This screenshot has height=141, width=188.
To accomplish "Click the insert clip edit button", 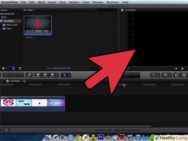I will tap(45, 75).
